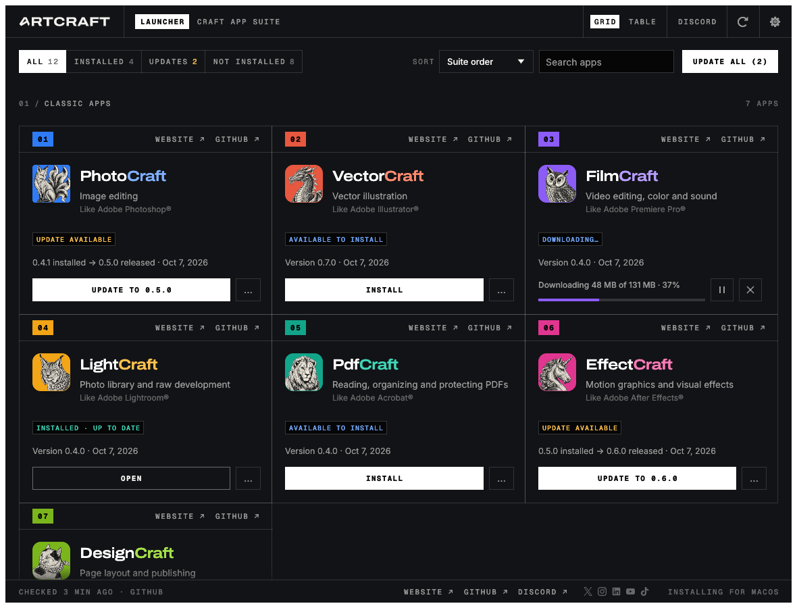Screen dimensions: 797x608
Task: Select the Craft App Suite tab
Action: tap(238, 22)
